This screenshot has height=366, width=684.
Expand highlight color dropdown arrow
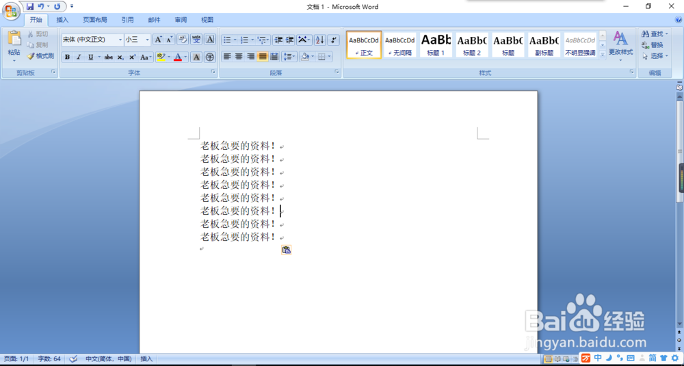[169, 57]
